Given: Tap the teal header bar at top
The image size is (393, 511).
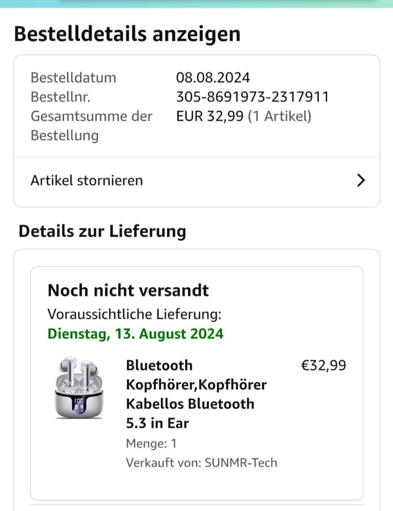Looking at the screenshot, I should (x=196, y=4).
